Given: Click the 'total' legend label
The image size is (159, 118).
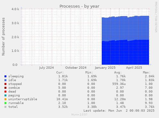Looking at the screenshot, I should (13, 107).
